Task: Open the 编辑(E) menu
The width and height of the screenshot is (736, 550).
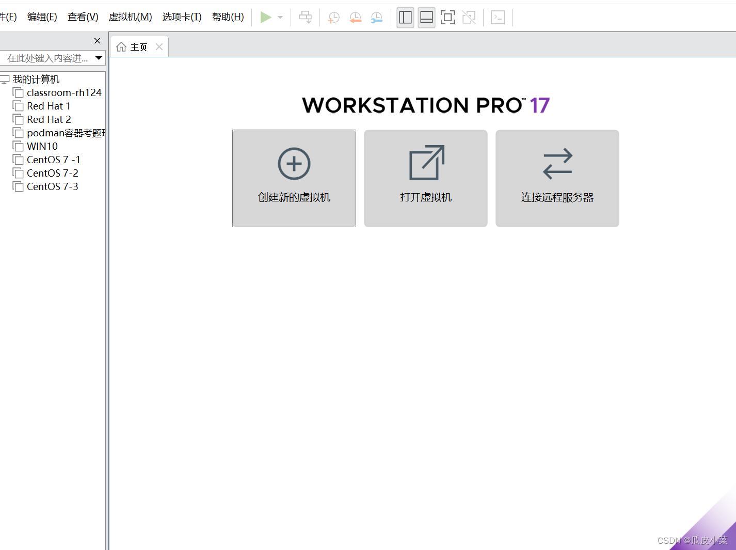Action: click(x=42, y=17)
